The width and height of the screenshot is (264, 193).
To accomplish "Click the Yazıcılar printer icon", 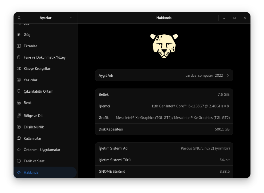I will pos(19,80).
